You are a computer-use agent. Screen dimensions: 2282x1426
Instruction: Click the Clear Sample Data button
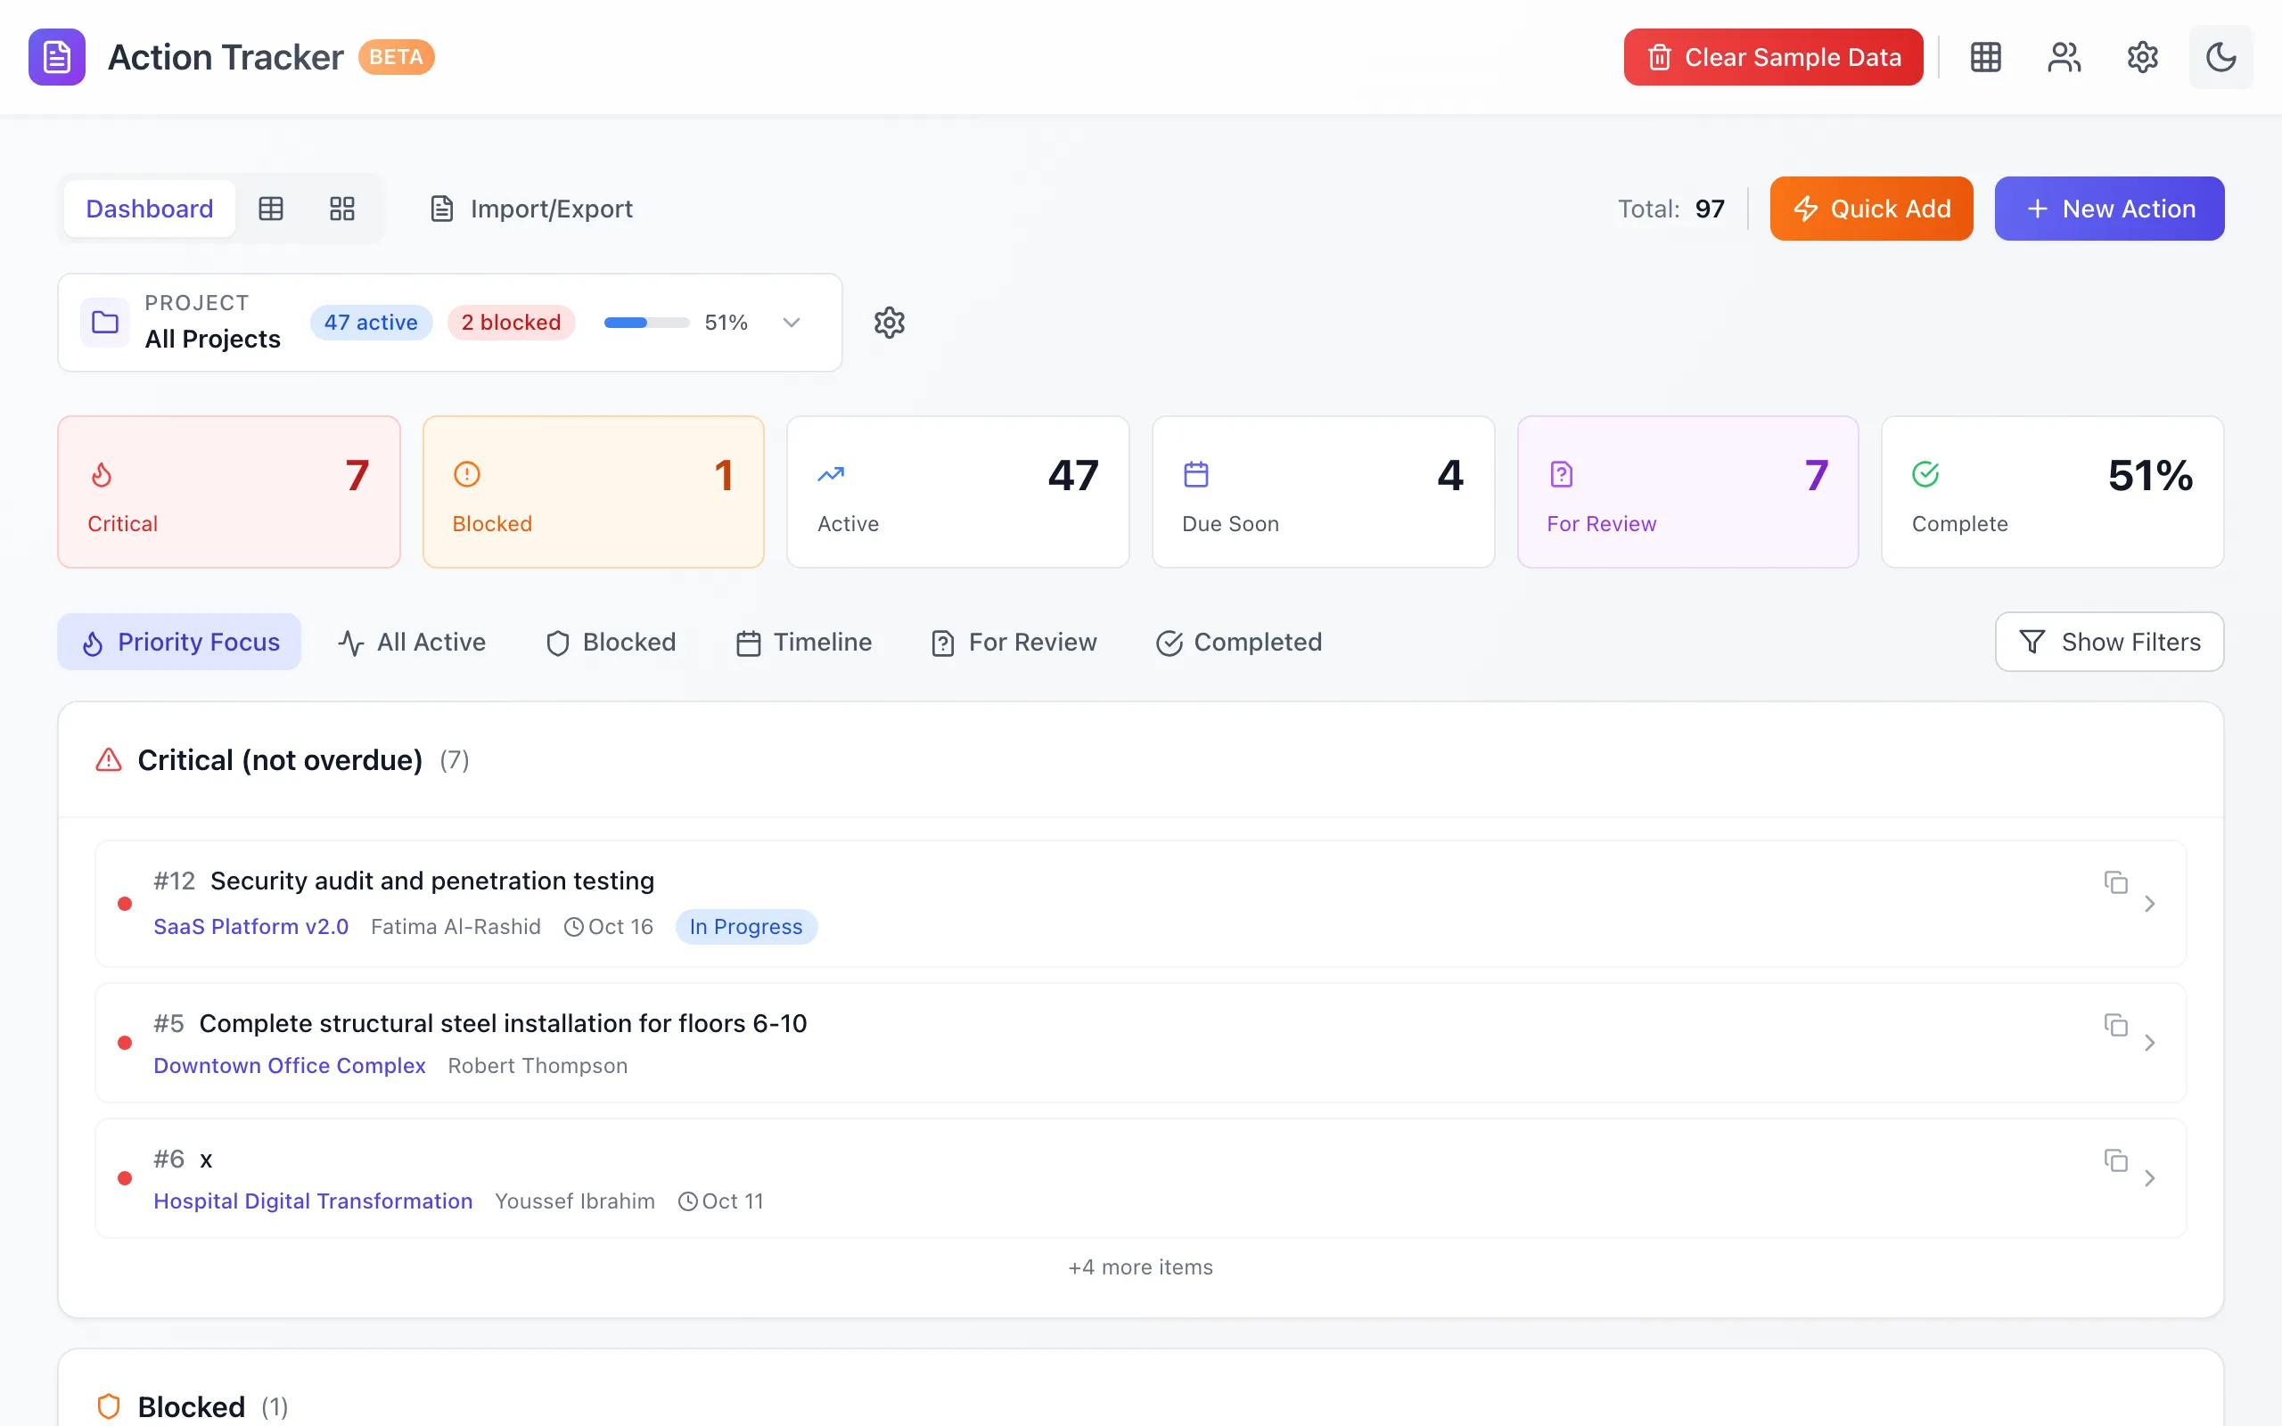point(1773,58)
